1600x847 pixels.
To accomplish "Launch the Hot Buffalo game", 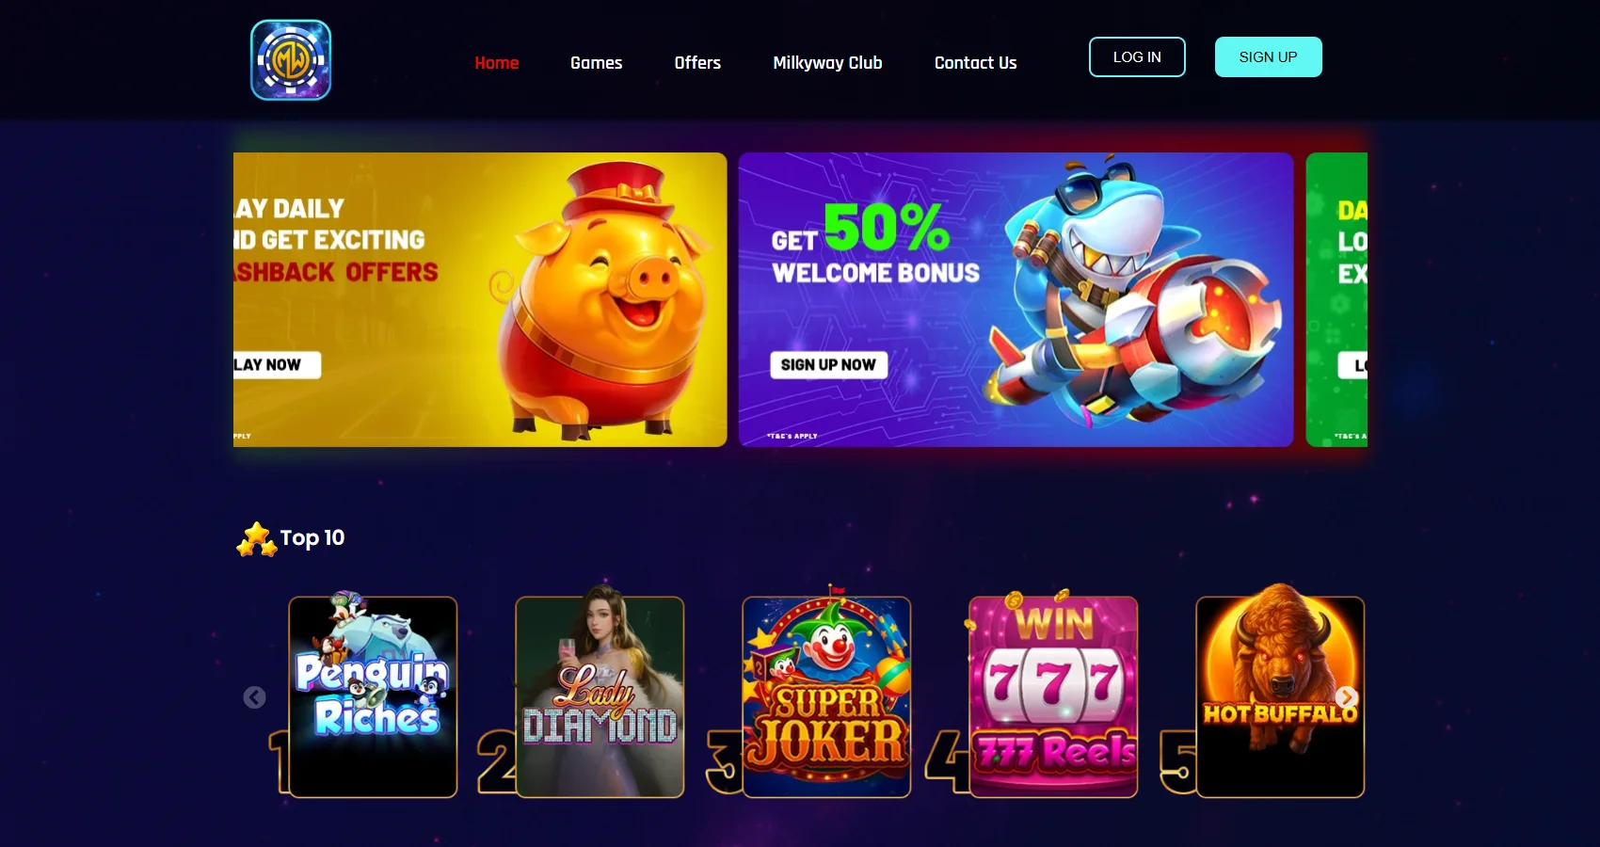I will (x=1280, y=696).
